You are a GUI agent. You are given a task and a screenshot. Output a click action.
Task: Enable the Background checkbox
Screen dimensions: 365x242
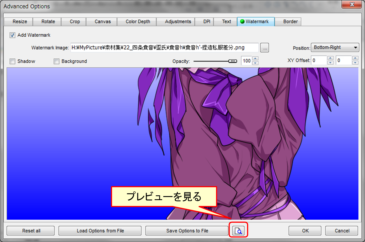pos(56,61)
